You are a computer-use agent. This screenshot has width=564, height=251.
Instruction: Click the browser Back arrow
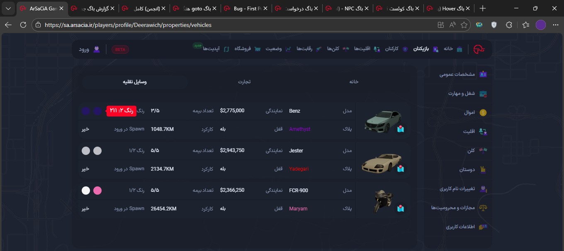pos(8,25)
